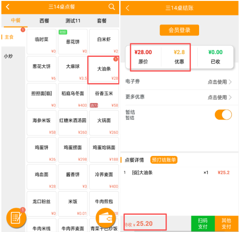Add 牛肉荞麦面 to the order

point(73,226)
